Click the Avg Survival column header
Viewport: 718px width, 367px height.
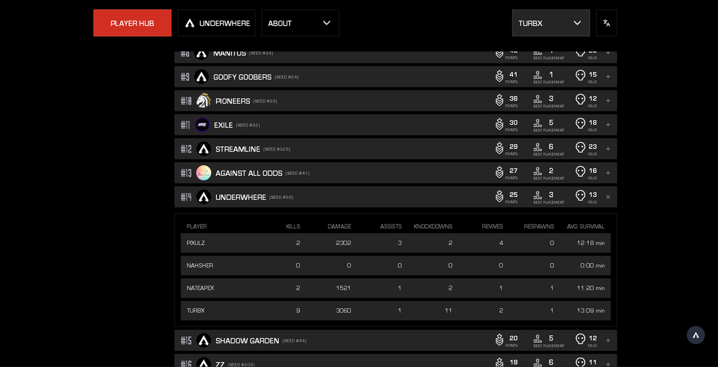tap(586, 226)
